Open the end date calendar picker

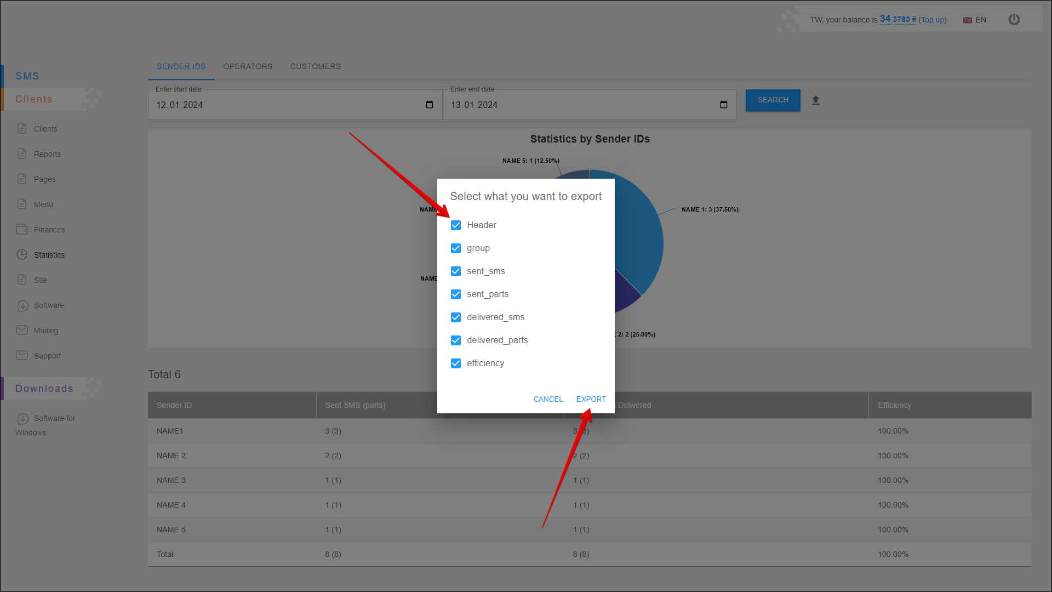724,105
